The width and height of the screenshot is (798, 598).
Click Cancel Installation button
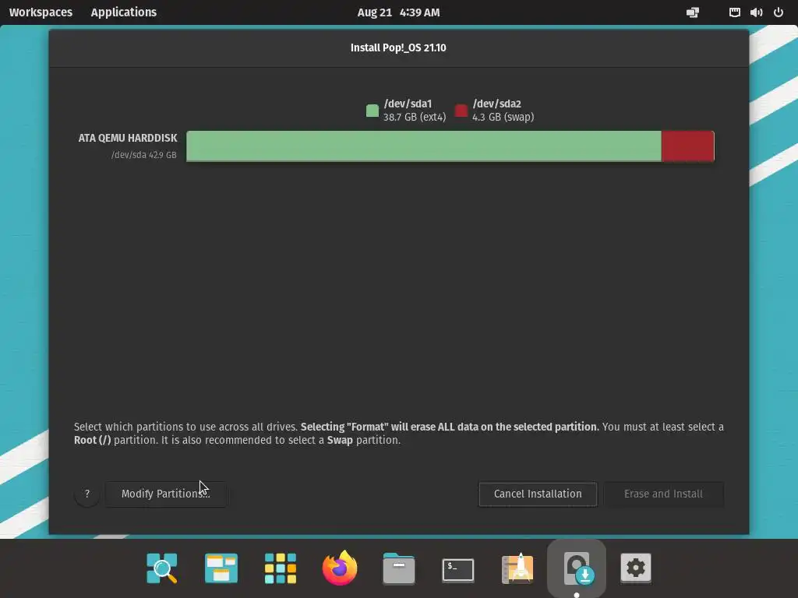point(538,494)
